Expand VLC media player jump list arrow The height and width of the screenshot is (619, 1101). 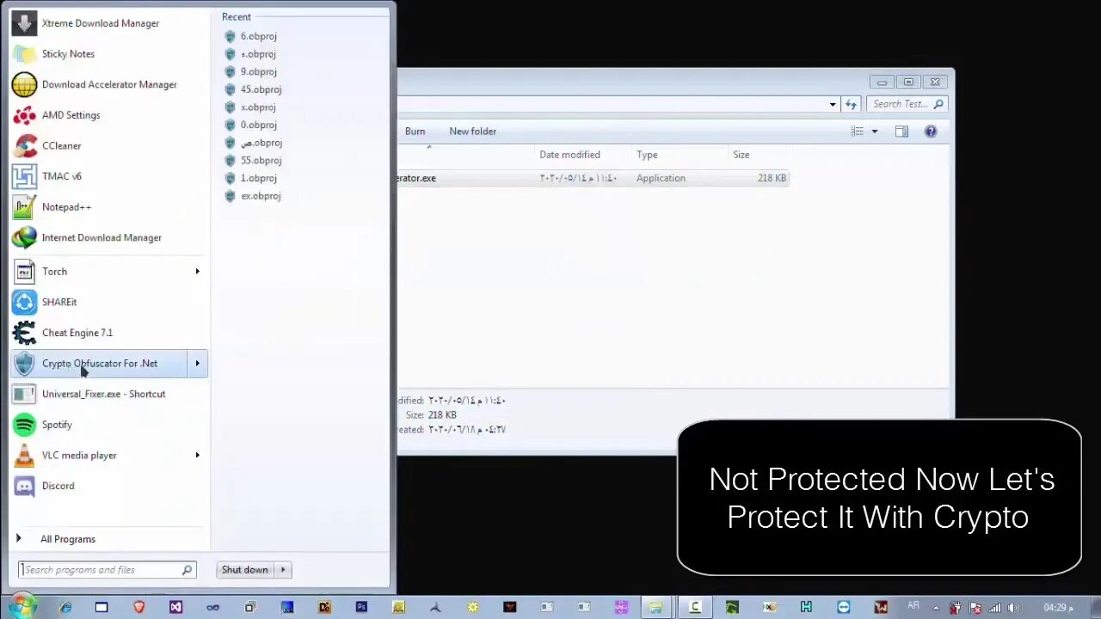[x=197, y=456]
